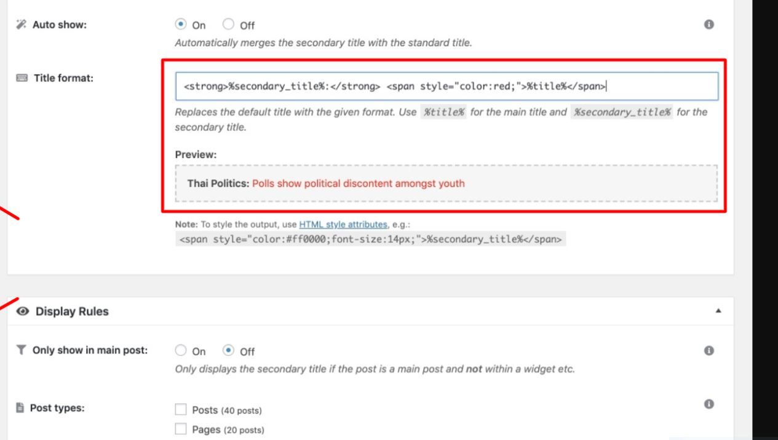Screen dimensions: 778x440
Task: Click the info icon for Auto show
Action: click(709, 25)
